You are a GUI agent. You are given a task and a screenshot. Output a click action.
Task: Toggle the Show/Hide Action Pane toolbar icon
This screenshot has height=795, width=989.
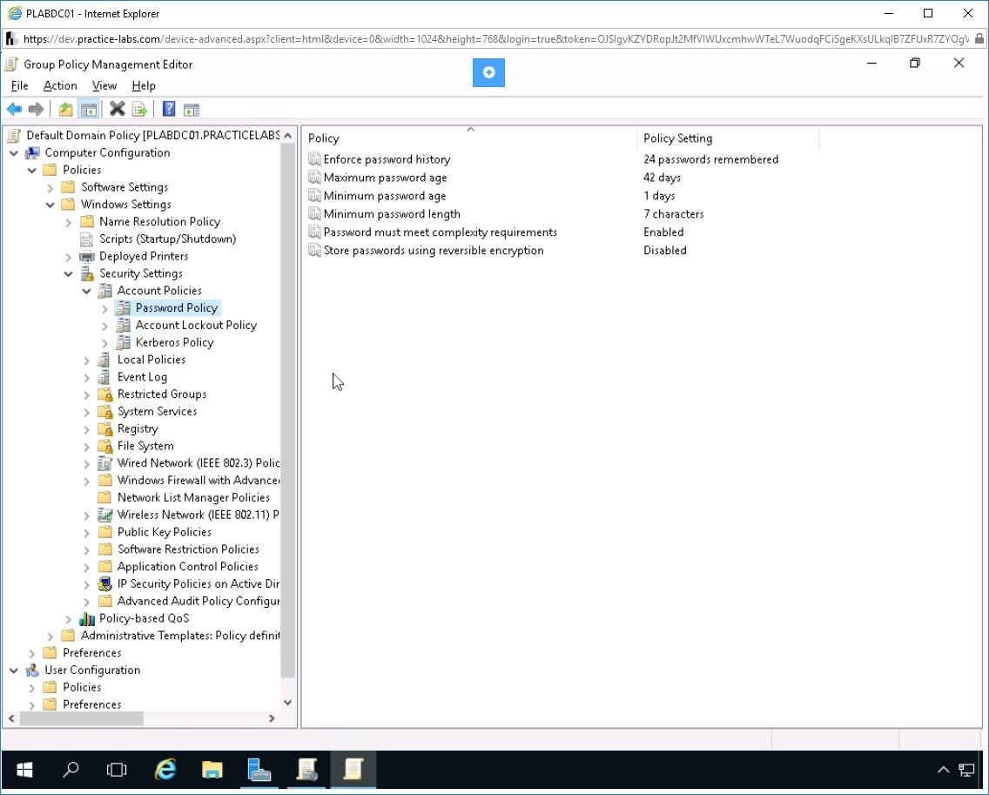coord(192,110)
